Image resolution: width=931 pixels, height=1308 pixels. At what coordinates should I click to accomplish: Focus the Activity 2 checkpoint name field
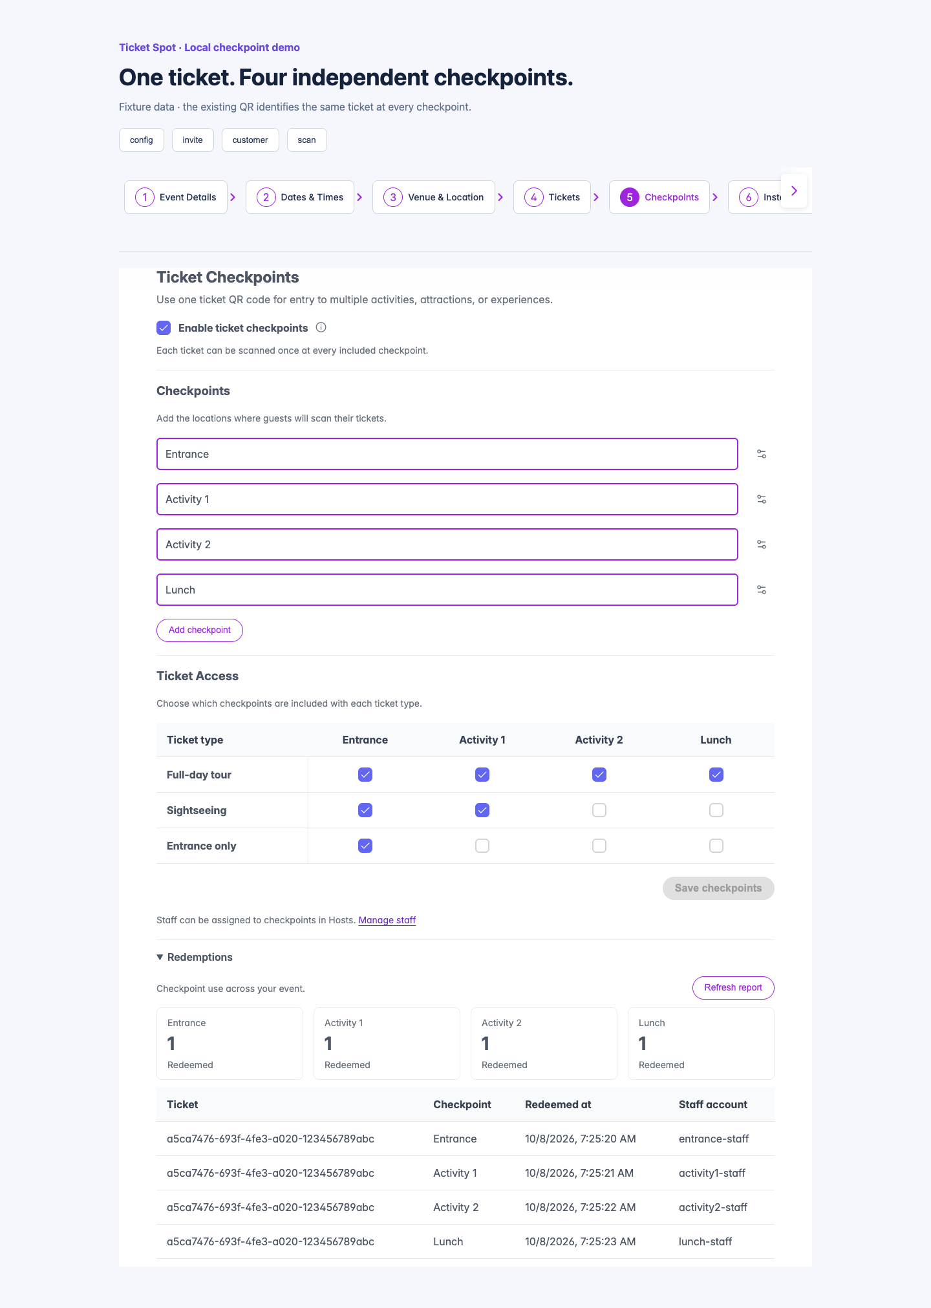point(447,544)
